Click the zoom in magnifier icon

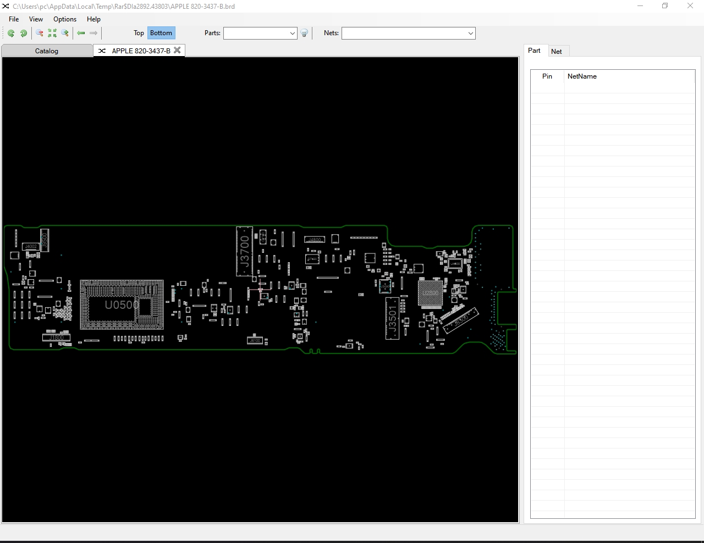pyautogui.click(x=65, y=34)
